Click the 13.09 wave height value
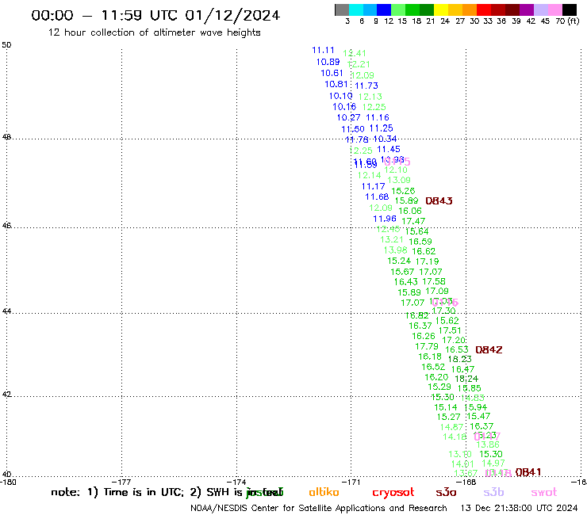This screenshot has height=515, width=587. click(x=399, y=181)
